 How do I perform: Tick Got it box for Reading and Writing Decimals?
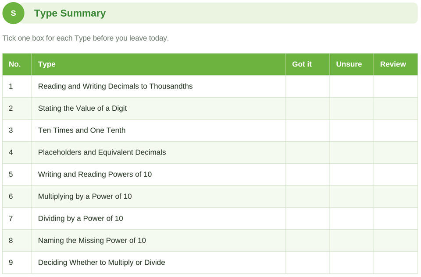coord(308,86)
